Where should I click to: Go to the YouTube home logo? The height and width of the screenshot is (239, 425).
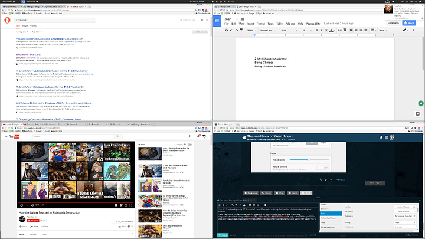pos(15,136)
